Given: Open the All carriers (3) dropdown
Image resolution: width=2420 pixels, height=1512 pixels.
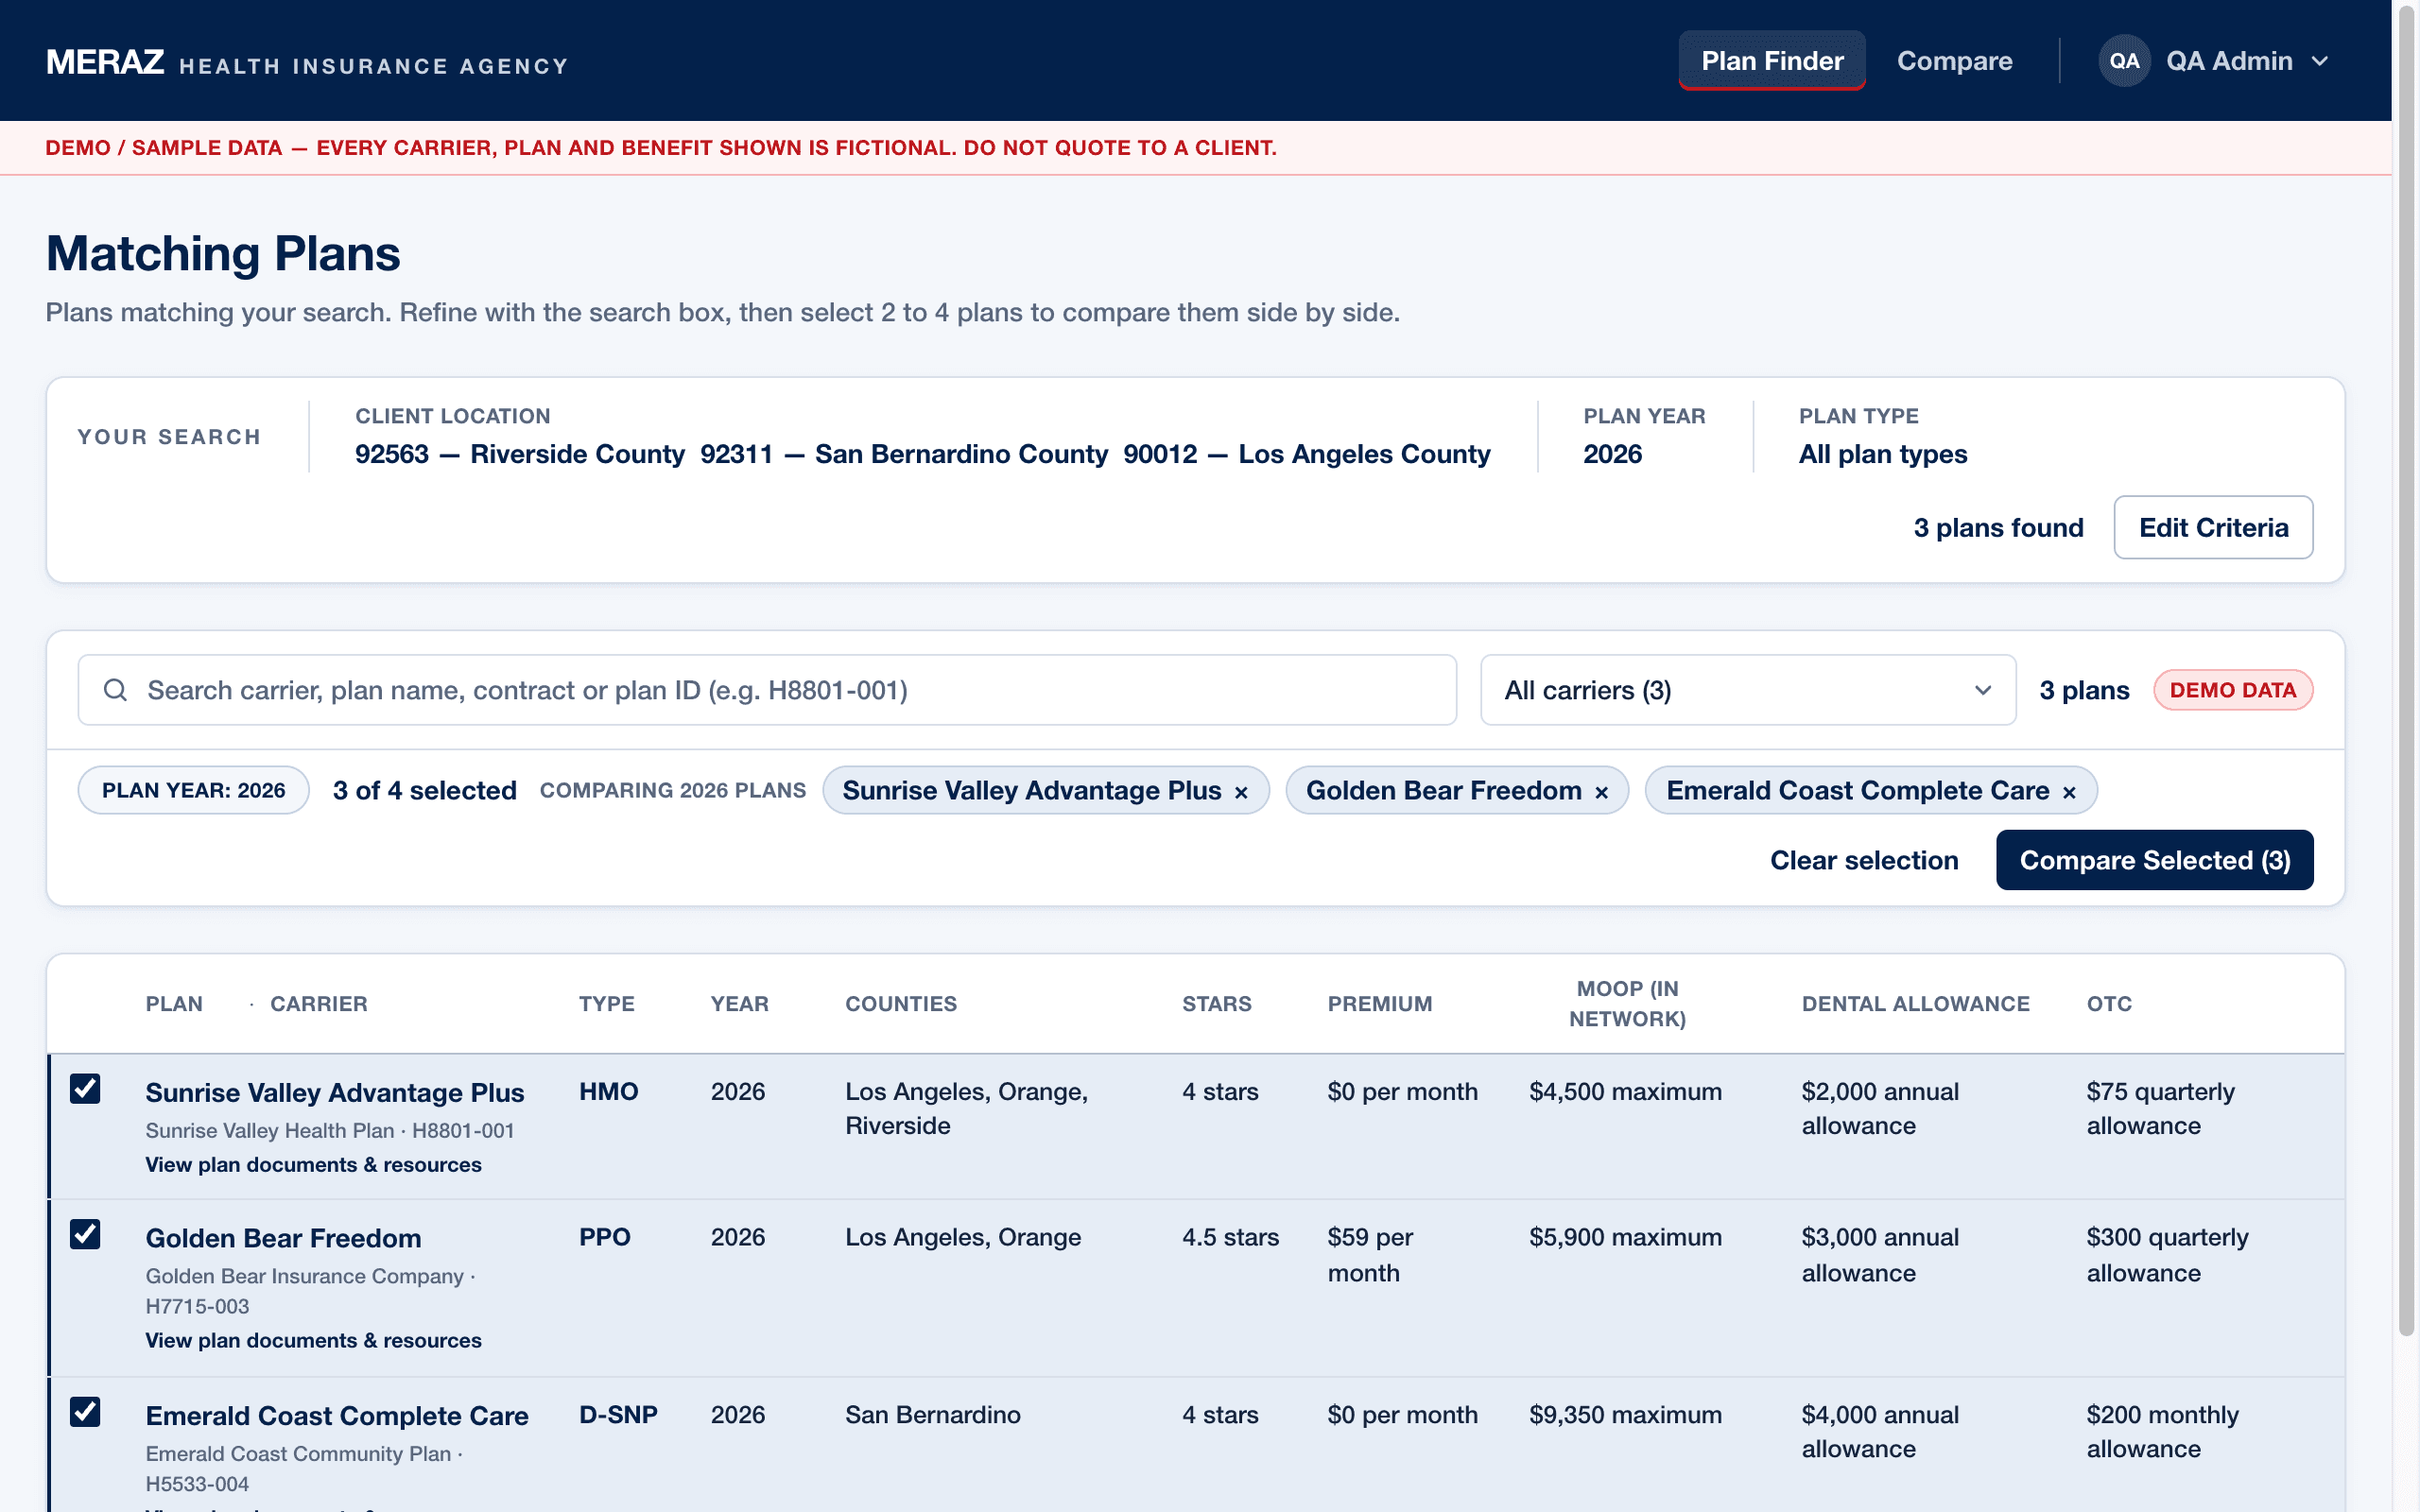Looking at the screenshot, I should point(1747,690).
